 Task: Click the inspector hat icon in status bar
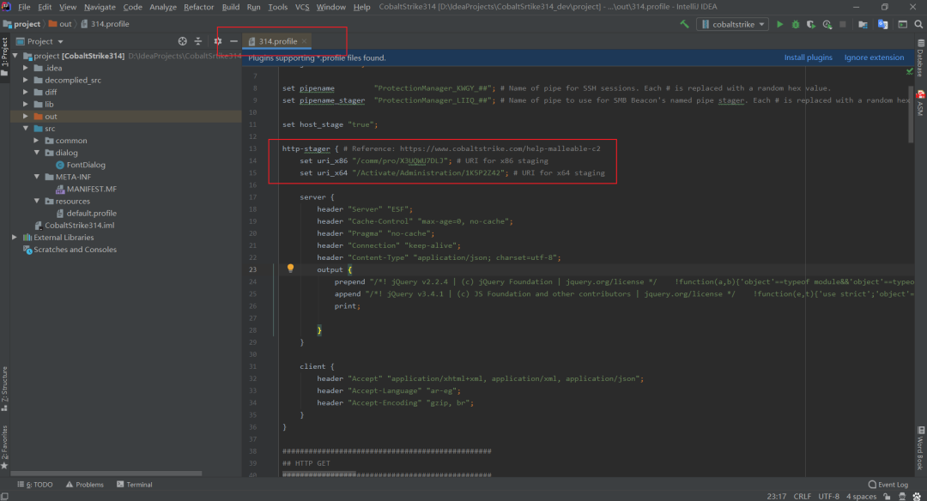tap(902, 496)
